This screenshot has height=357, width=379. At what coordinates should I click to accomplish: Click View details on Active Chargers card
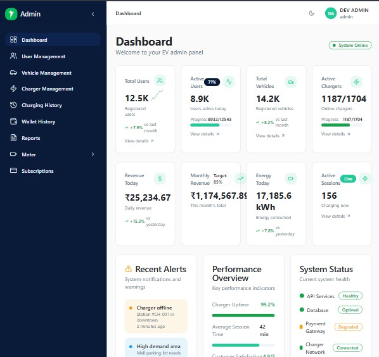coord(335,134)
